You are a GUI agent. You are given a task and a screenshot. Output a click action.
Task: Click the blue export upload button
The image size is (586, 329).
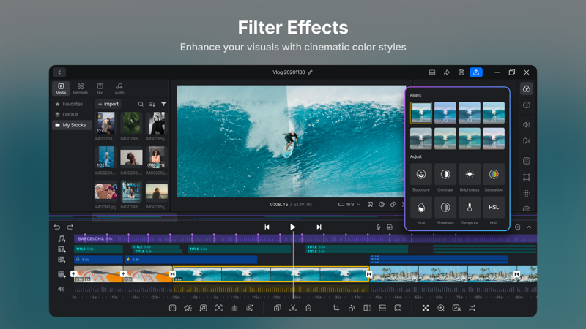pyautogui.click(x=475, y=72)
